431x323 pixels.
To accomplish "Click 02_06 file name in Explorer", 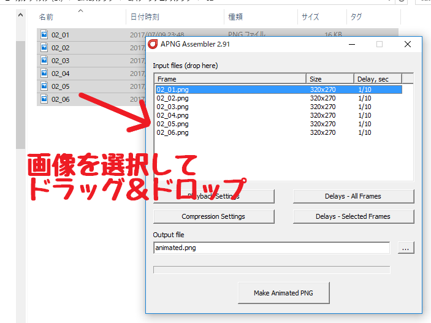I will [61, 99].
